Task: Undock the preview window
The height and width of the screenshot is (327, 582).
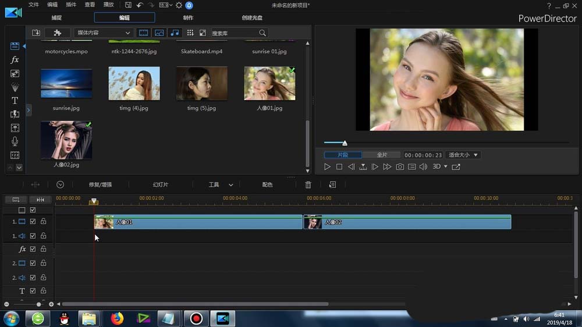Action: (x=456, y=167)
